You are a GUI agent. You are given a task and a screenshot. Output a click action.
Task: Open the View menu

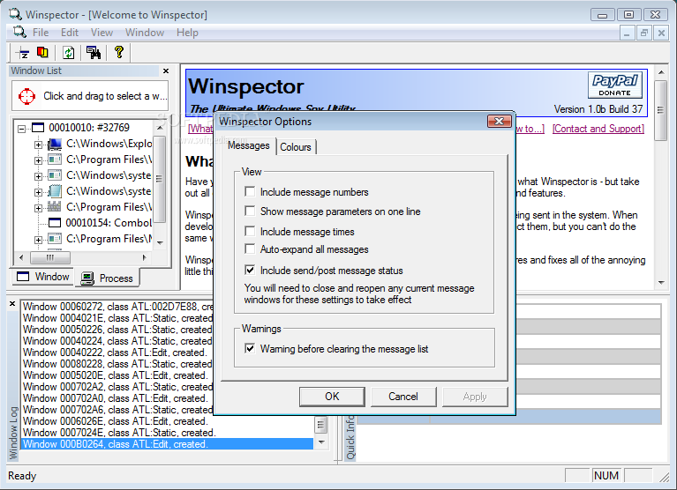[102, 33]
